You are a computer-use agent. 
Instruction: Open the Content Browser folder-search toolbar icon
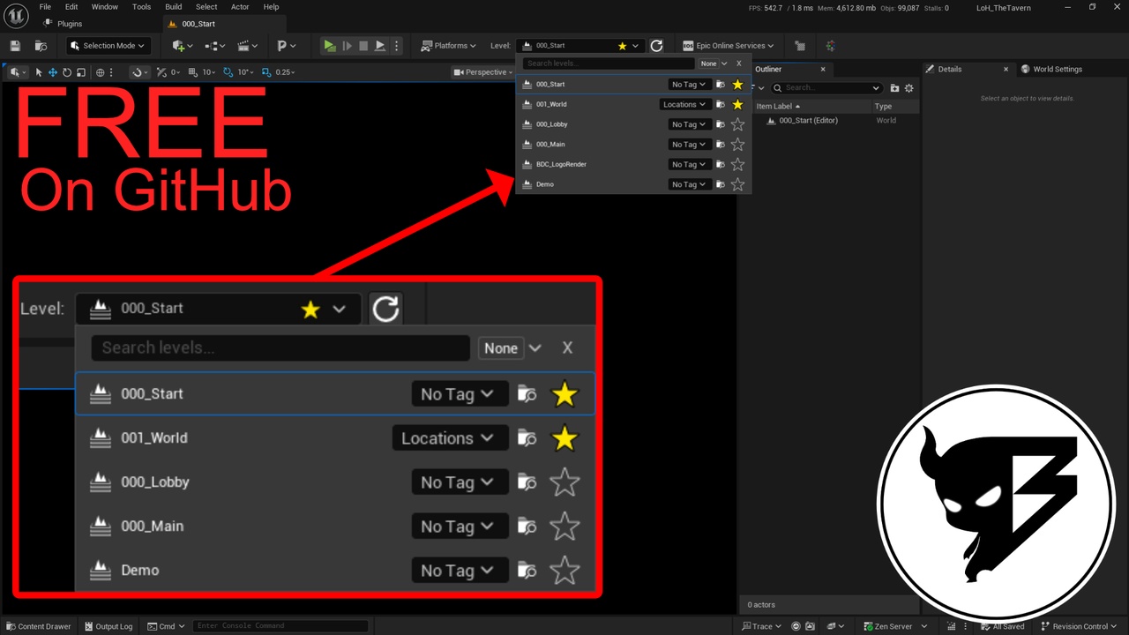(x=41, y=46)
